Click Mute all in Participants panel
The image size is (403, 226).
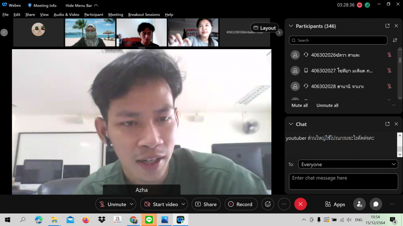[300, 105]
